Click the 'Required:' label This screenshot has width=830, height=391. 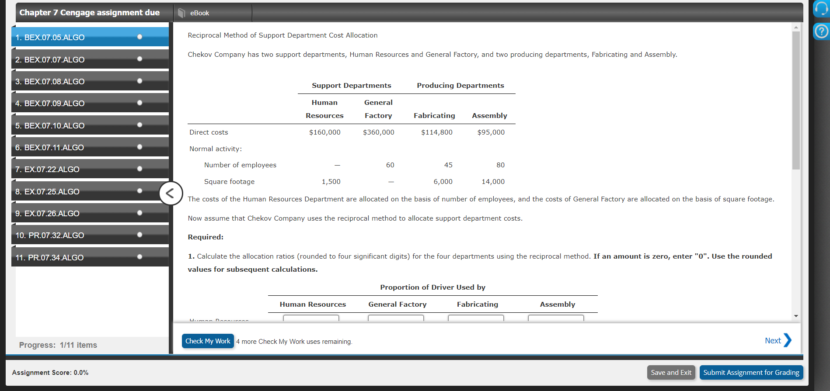(x=206, y=237)
